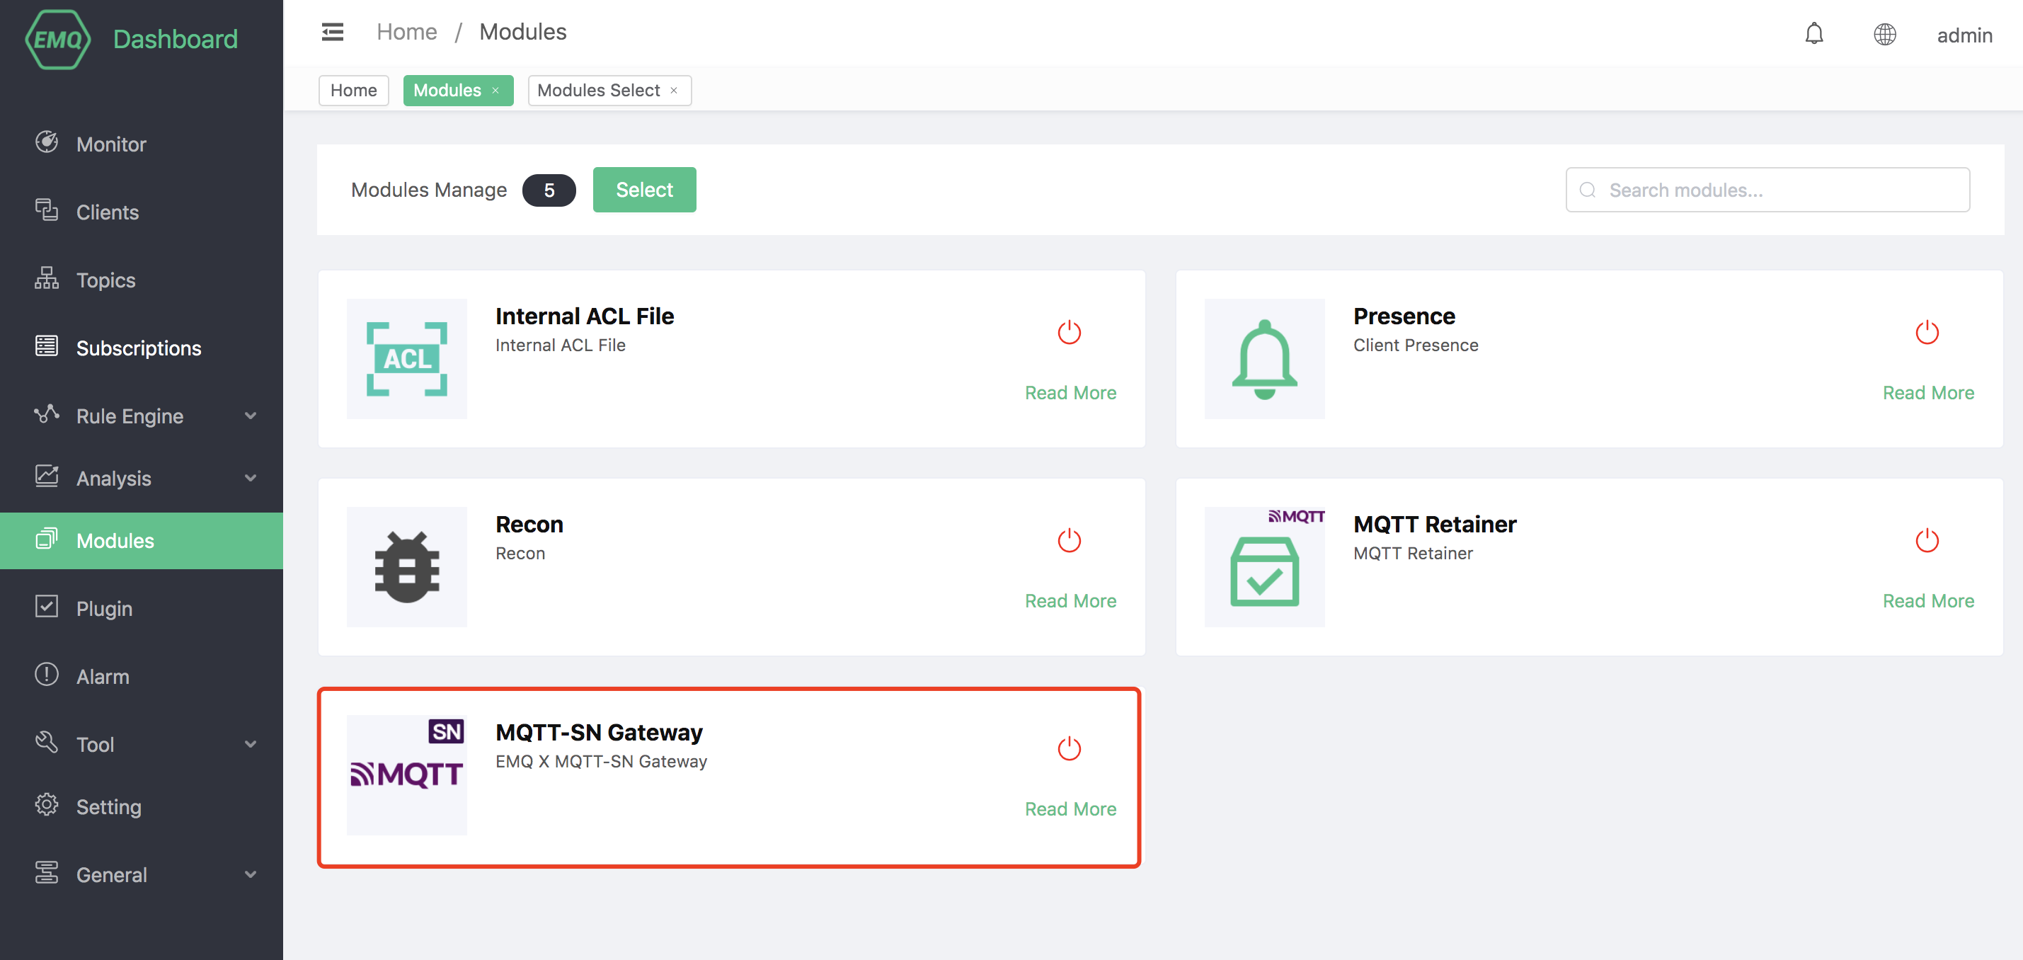Click the General sidebar icon
2023x960 pixels.
46,873
